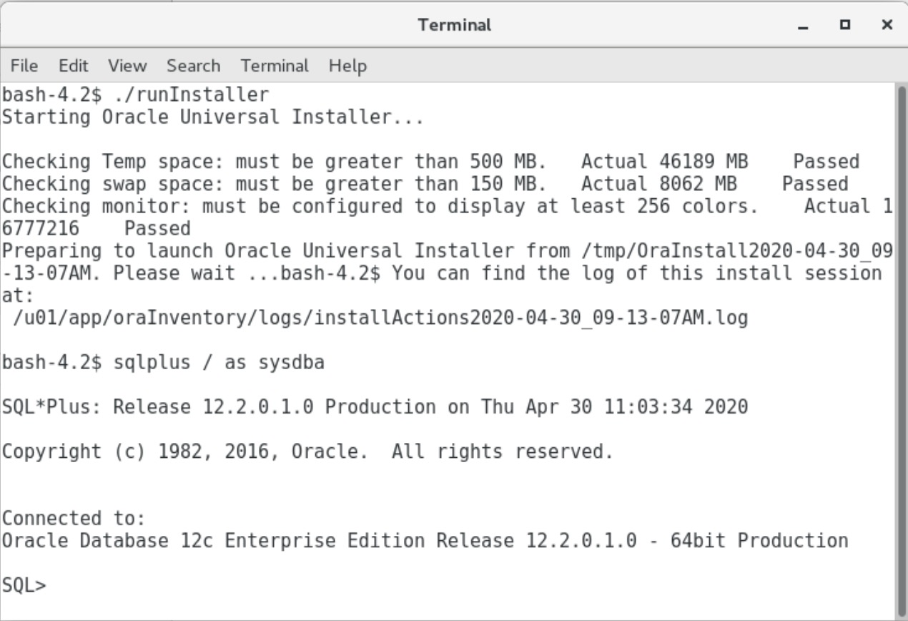The image size is (908, 621).
Task: Click 'SQL*Plus: Release 12.2.0.1.0' line
Action: pos(375,407)
